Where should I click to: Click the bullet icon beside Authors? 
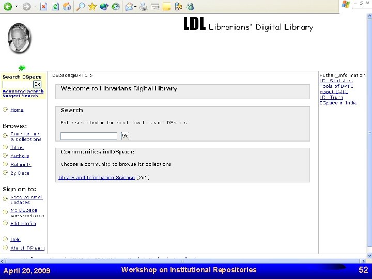[5, 156]
